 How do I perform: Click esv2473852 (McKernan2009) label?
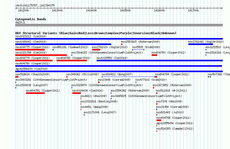[x=172, y=85]
